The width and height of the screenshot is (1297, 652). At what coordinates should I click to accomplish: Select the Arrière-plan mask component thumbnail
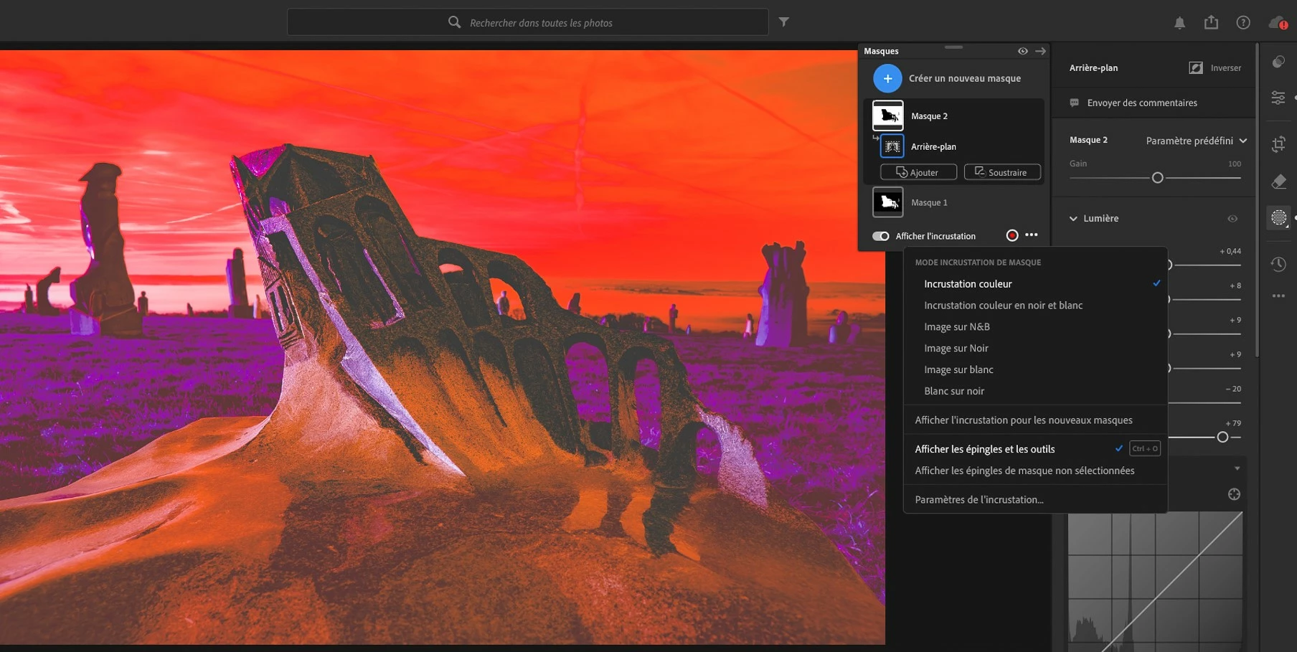coord(892,146)
